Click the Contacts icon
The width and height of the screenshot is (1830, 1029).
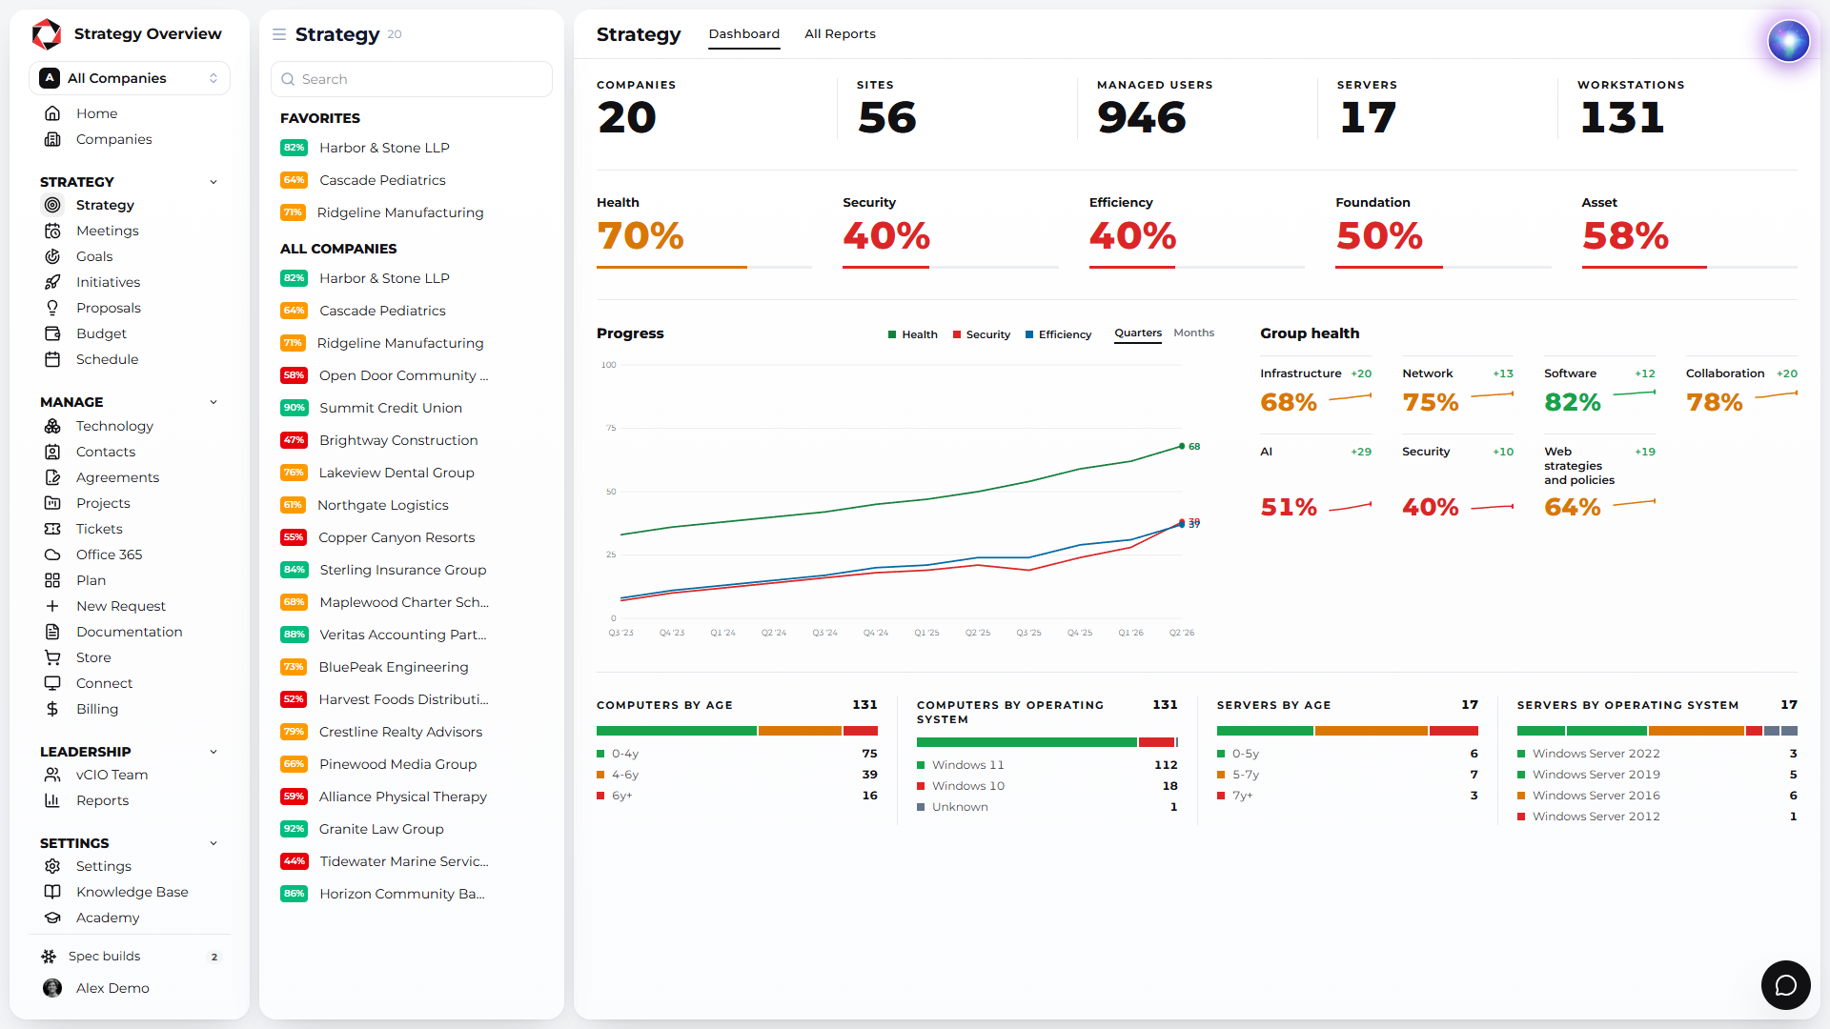[x=52, y=452]
